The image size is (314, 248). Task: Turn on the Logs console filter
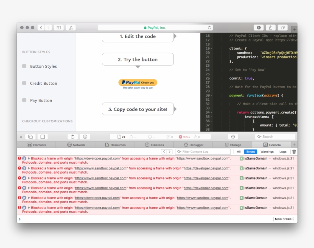pyautogui.click(x=283, y=152)
